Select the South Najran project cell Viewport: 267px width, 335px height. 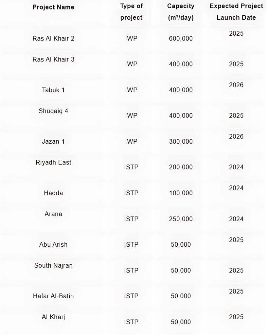(x=53, y=265)
